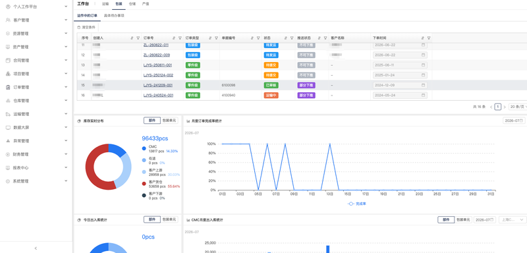Screen dimensions: 527x253
Task: Select 部件 in 今日出入库统计 panel
Action: (x=152, y=219)
